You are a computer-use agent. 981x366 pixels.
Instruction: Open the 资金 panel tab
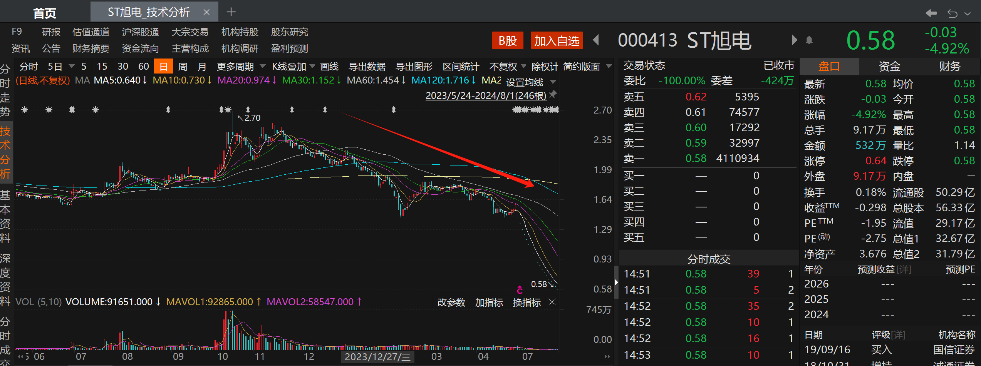(889, 66)
